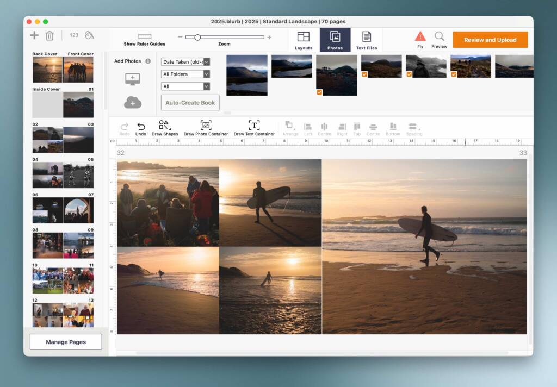The height and width of the screenshot is (387, 557).
Task: Open the All filter dropdown
Action: coord(185,86)
